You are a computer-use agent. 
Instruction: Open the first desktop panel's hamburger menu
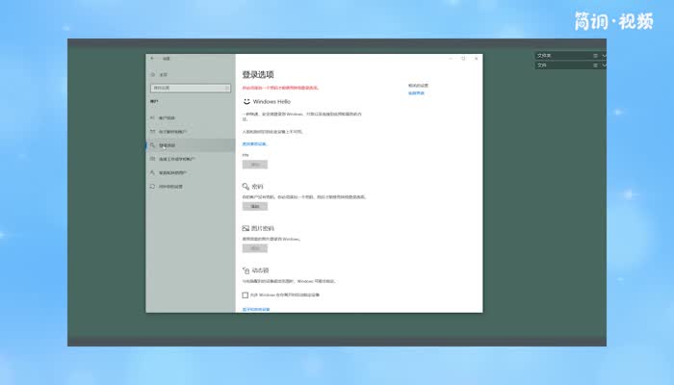click(595, 56)
